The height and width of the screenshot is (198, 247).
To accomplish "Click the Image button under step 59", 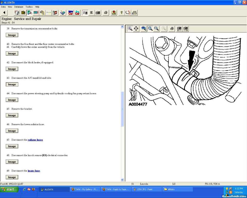I will pos(12,35).
